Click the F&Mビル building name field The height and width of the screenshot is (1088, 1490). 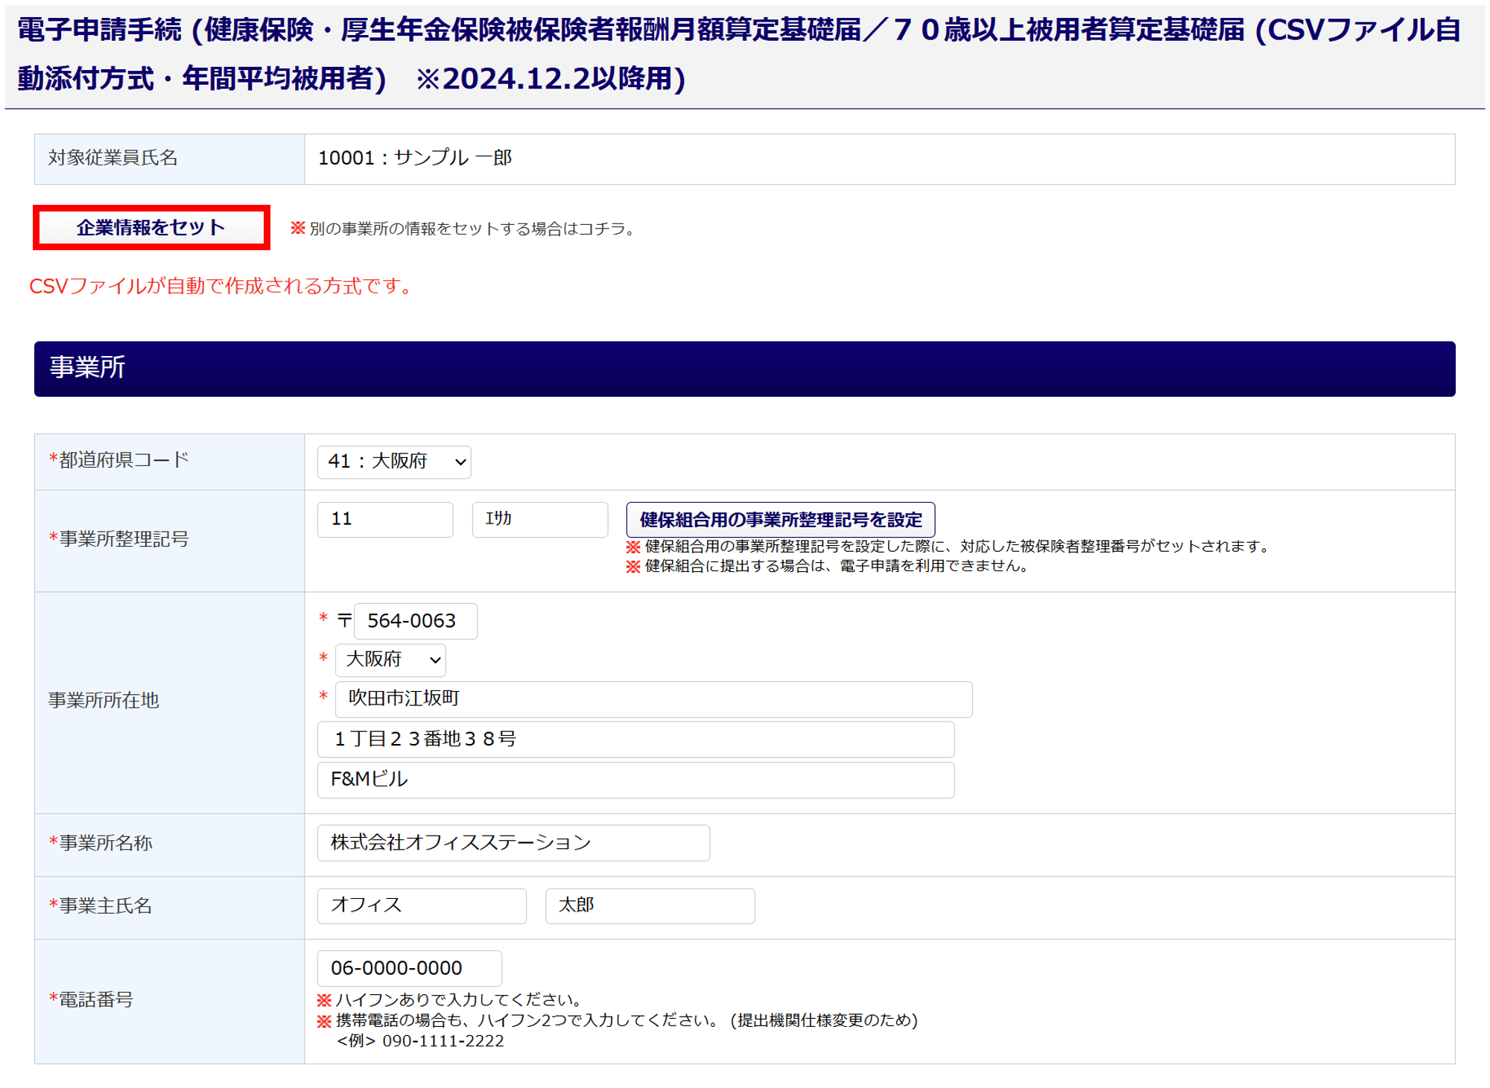coord(635,780)
